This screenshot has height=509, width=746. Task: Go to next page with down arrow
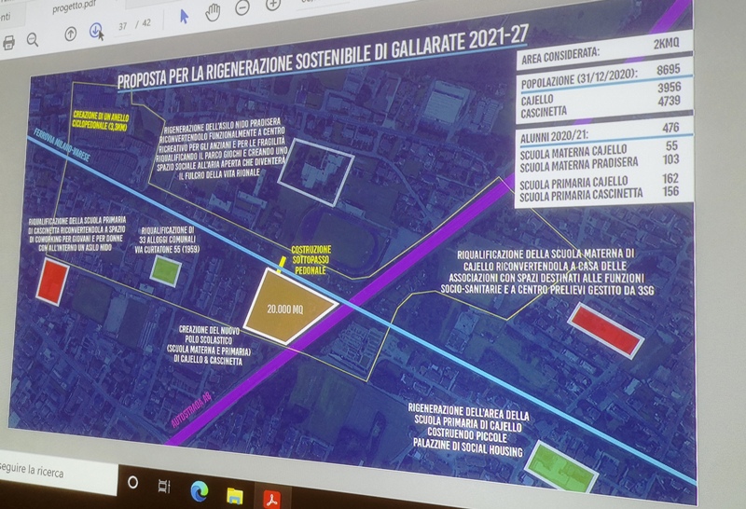click(96, 31)
